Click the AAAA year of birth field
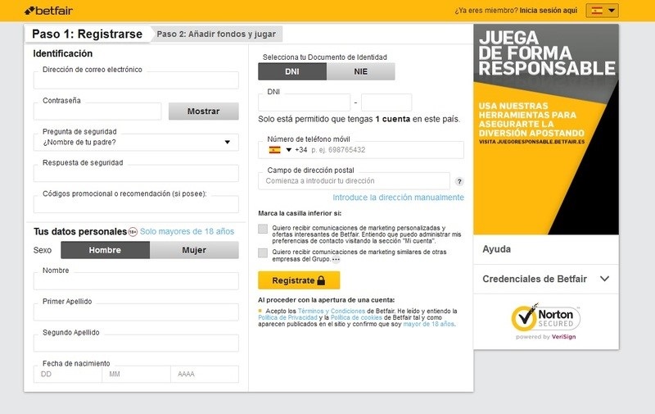 [x=205, y=375]
